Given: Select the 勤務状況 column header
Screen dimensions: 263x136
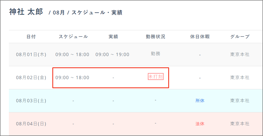Looking at the screenshot, I should (155, 37).
